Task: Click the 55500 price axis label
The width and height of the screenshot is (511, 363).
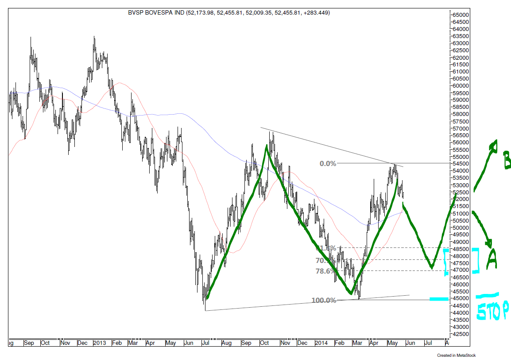Action: coord(461,150)
